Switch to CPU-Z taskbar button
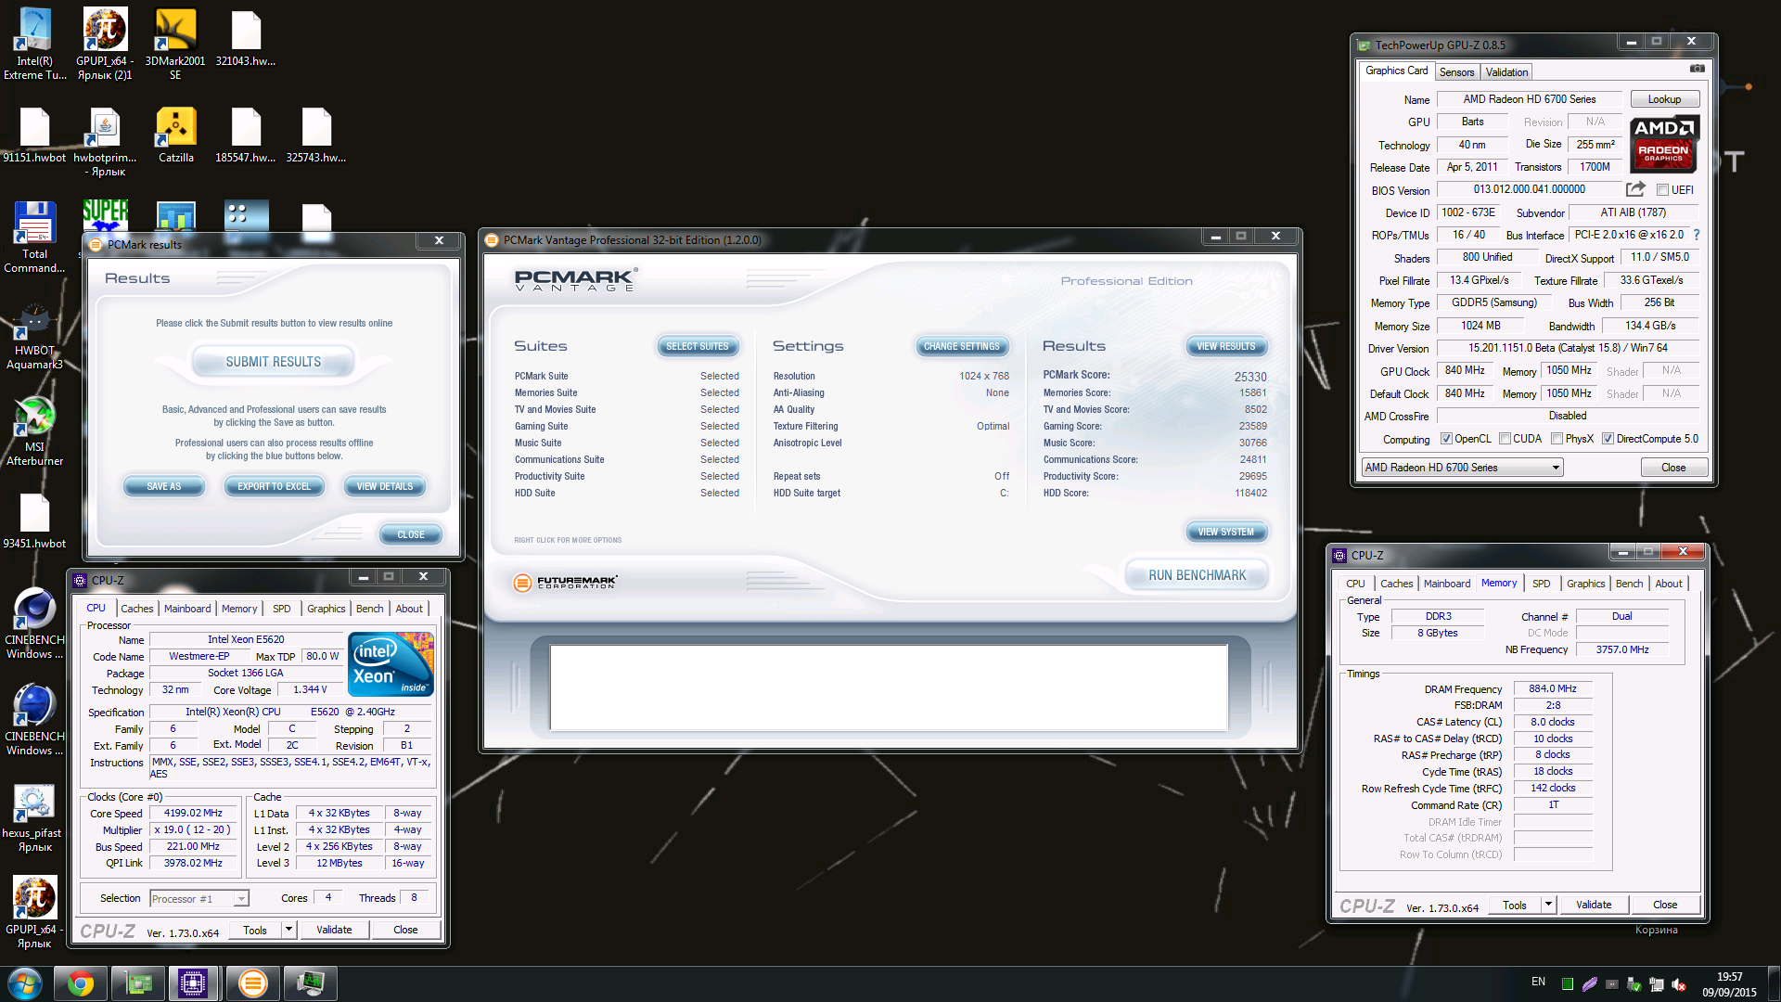This screenshot has width=1781, height=1002. [x=193, y=983]
